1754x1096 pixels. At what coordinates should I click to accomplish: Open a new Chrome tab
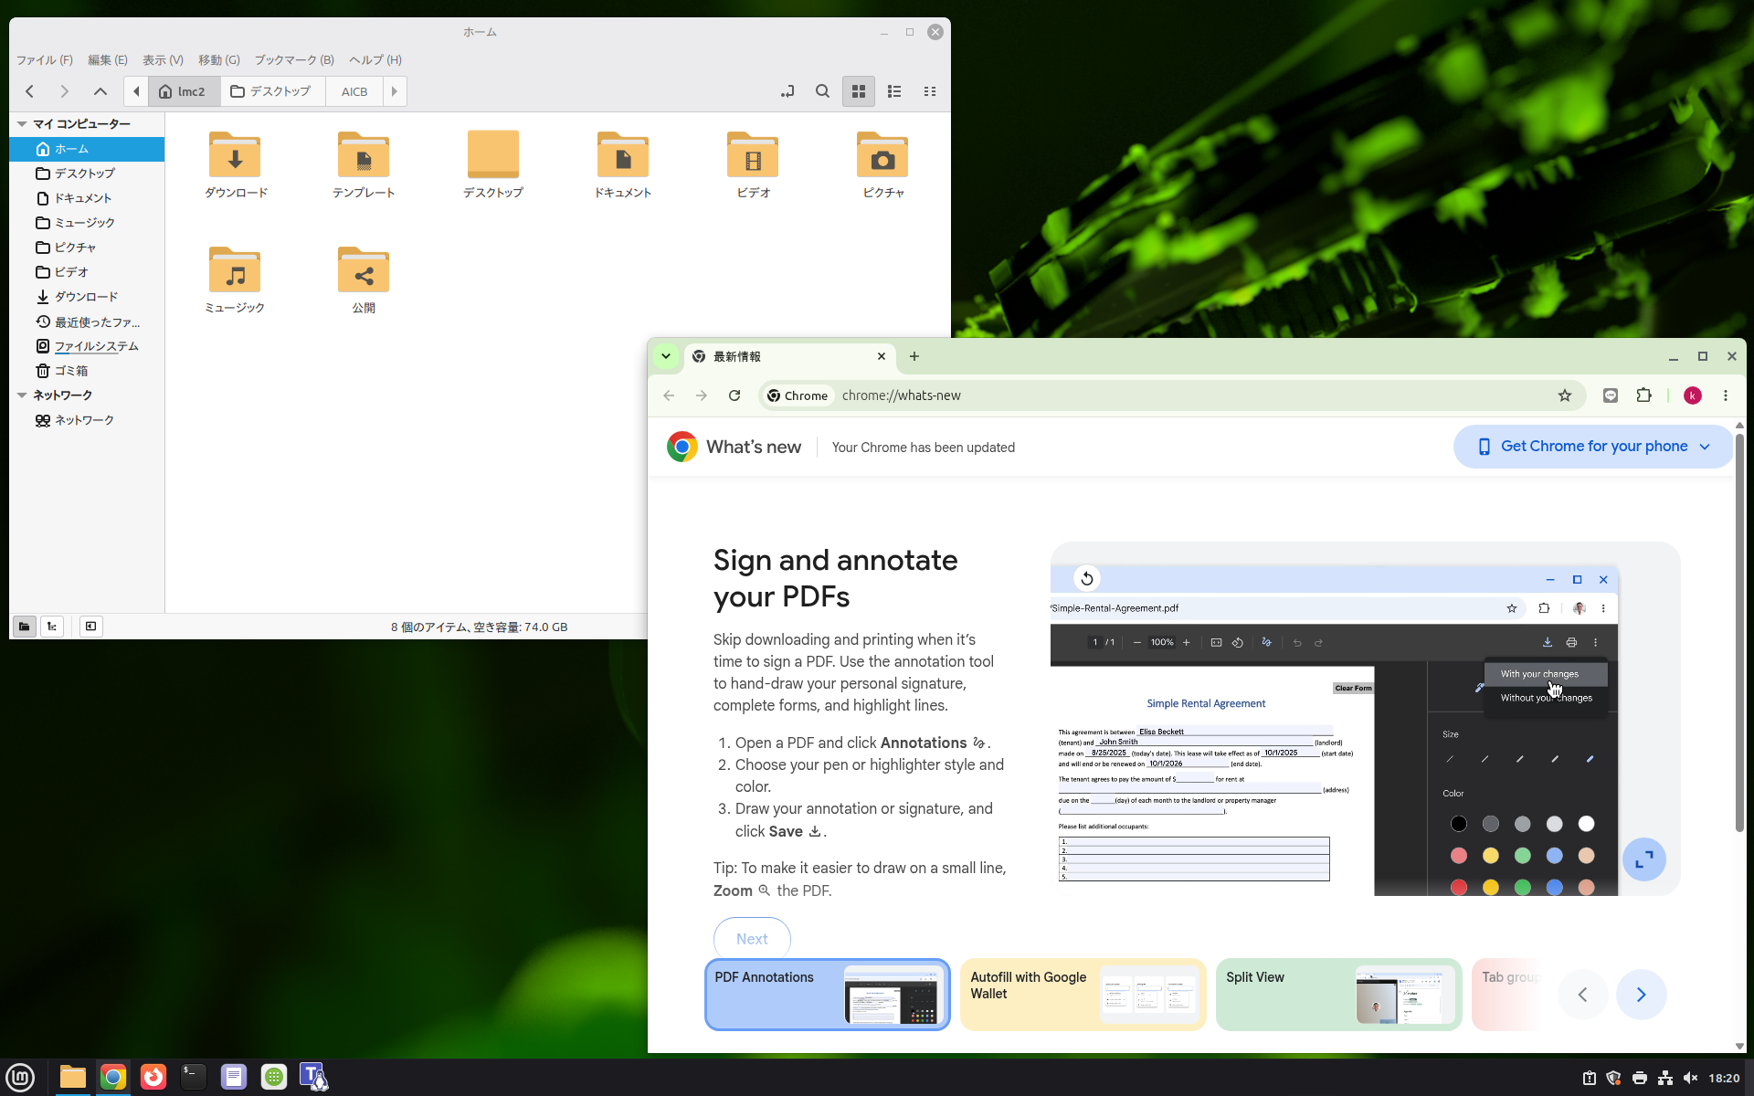coord(914,356)
